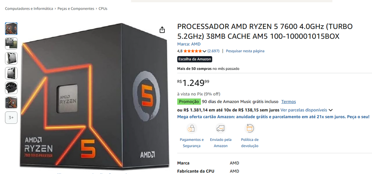
Task: Go to Peças e Componentes breadcrumb
Action: point(76,9)
